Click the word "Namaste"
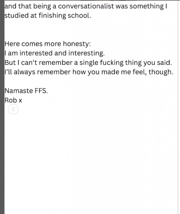The height and width of the screenshot is (214, 180). [x=19, y=91]
